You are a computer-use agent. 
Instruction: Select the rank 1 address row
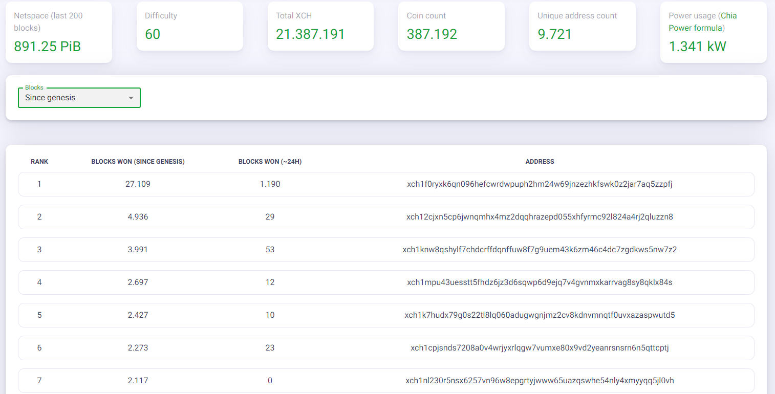[x=386, y=184]
